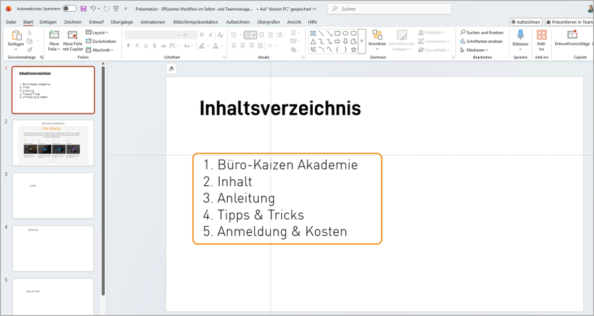Select the oval shape
Viewport: 594px width, 316px height.
(x=345, y=33)
